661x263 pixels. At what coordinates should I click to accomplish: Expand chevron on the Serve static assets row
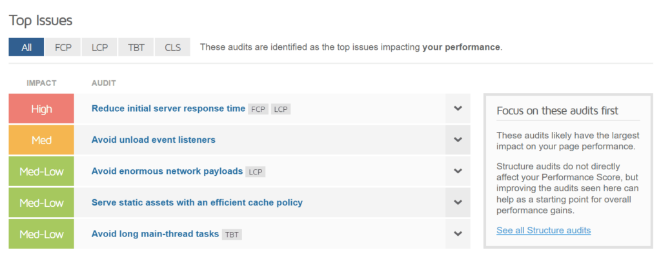click(x=458, y=202)
